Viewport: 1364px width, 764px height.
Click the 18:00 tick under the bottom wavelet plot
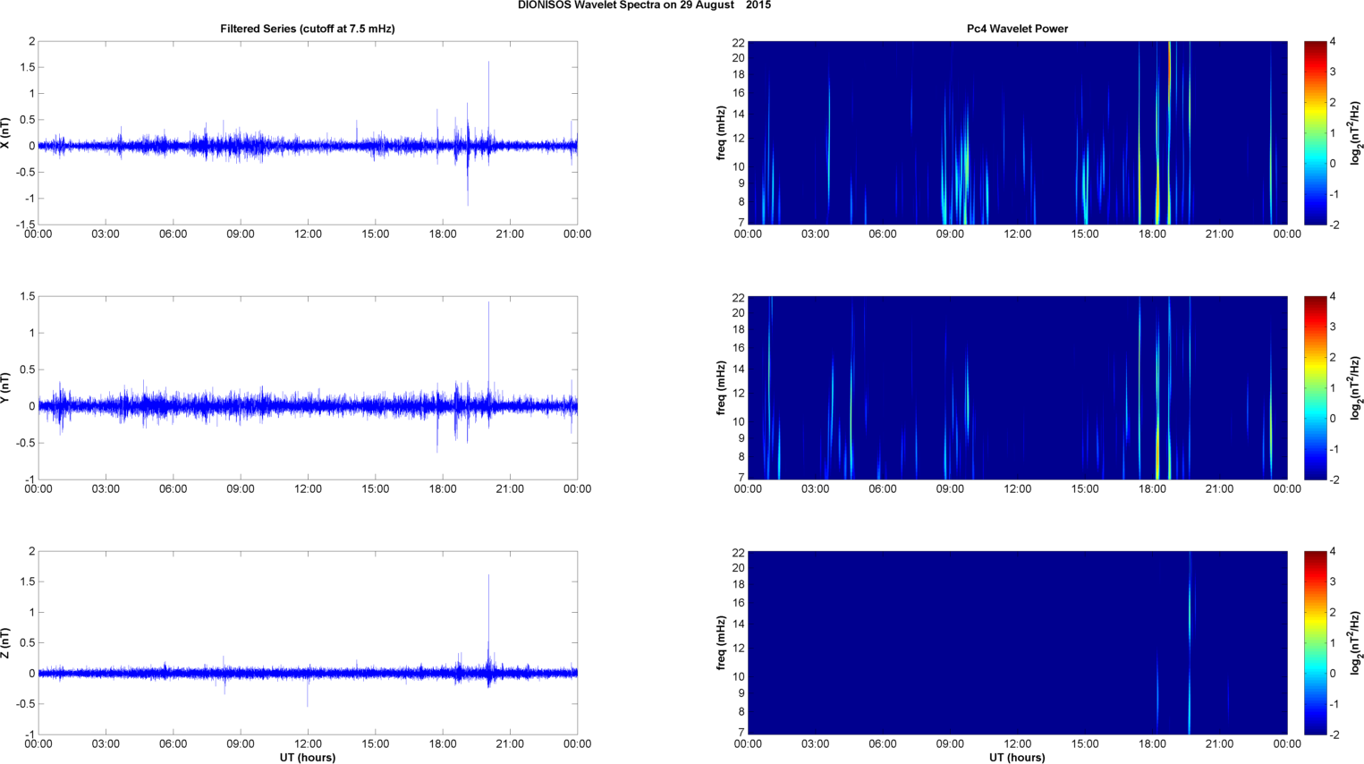(x=1152, y=743)
